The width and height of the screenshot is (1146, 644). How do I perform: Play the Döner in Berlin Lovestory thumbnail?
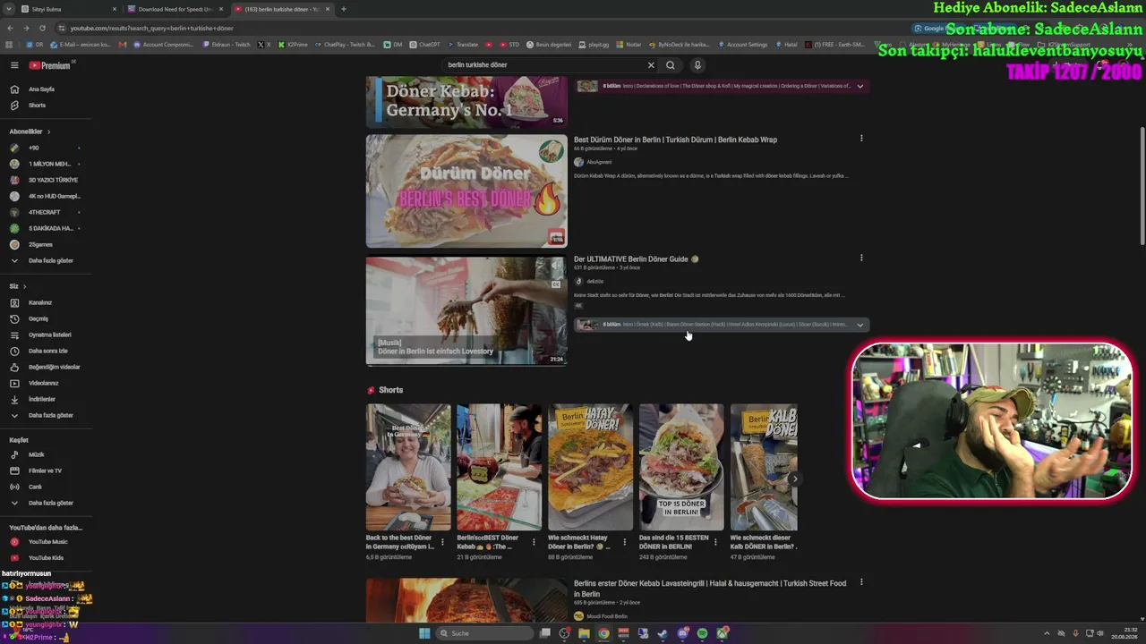(466, 310)
